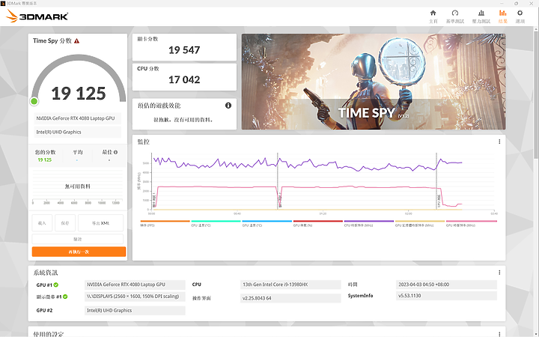Open the settings-used panel three-dot menu

[x=499, y=333]
